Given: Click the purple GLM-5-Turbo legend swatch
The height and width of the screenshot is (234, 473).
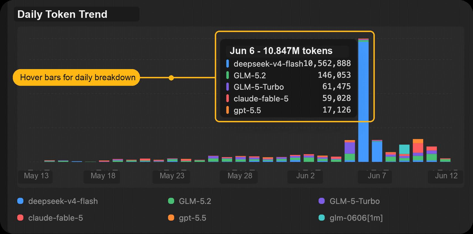Looking at the screenshot, I should pos(322,201).
